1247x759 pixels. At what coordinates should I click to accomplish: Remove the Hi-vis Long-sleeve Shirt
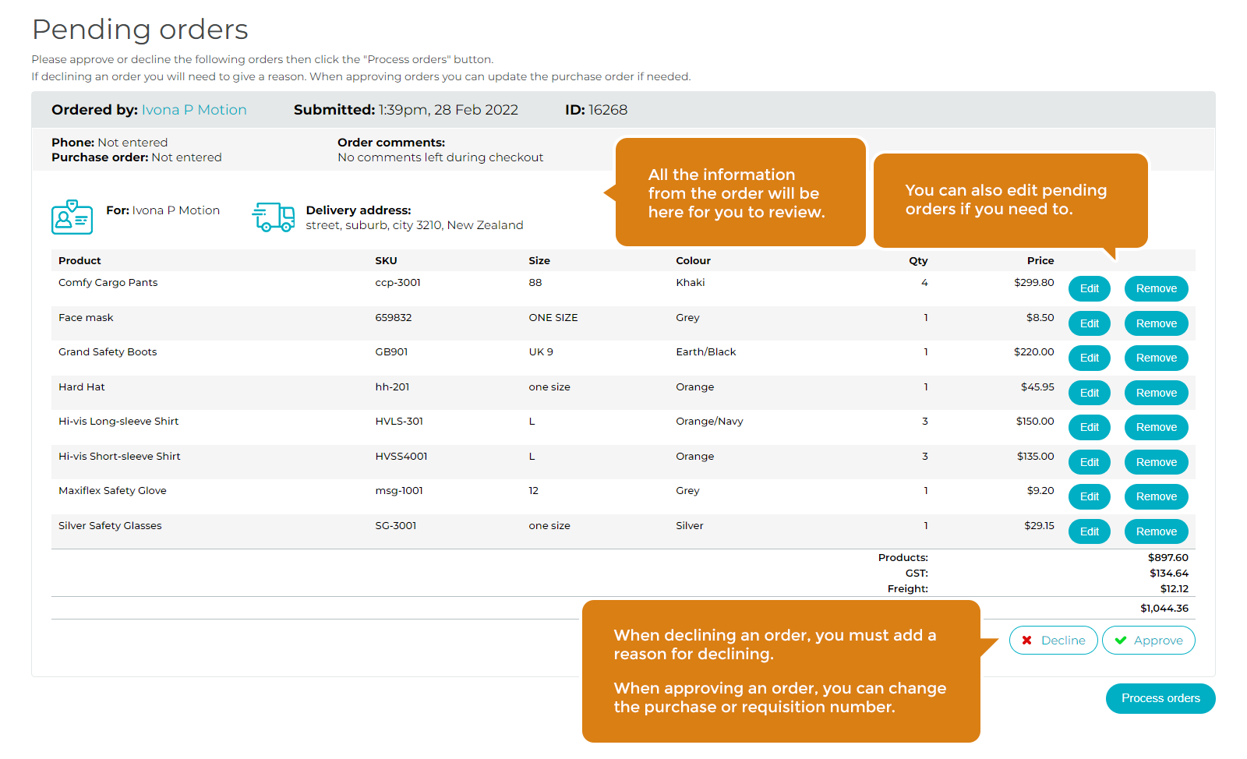tap(1156, 428)
